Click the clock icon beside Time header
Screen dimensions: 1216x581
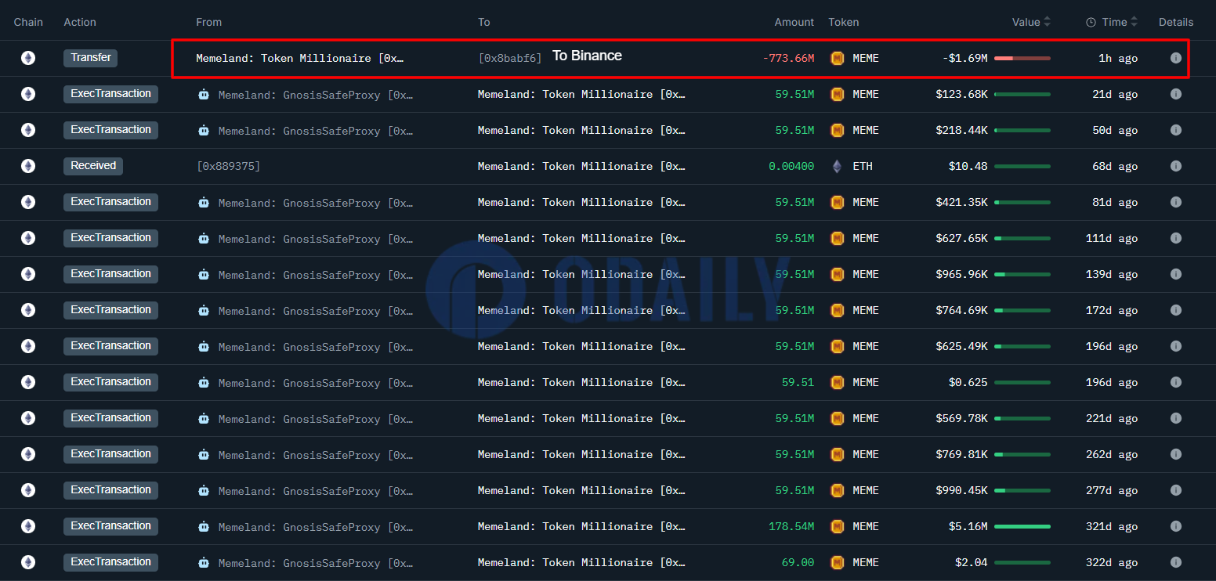click(1091, 22)
